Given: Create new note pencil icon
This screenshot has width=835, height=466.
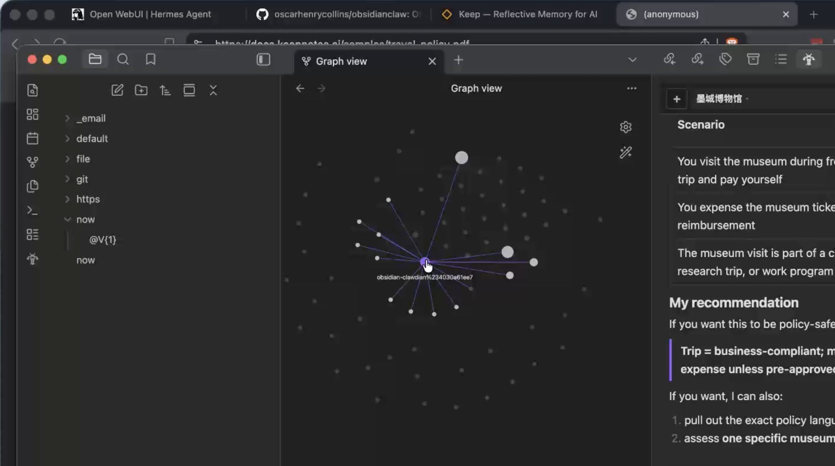Looking at the screenshot, I should 117,90.
